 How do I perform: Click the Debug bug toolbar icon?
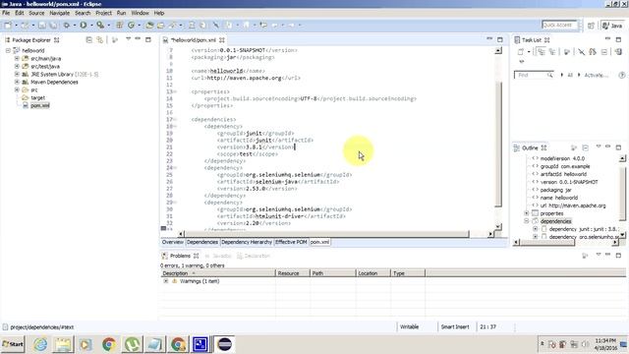click(x=66, y=26)
